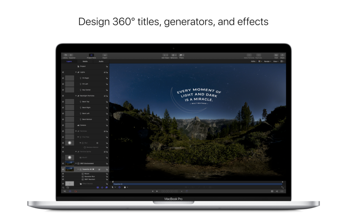Viewport: 347px width, 217px height.
Task: Open the View dropdown in canvas
Action: coord(275,62)
